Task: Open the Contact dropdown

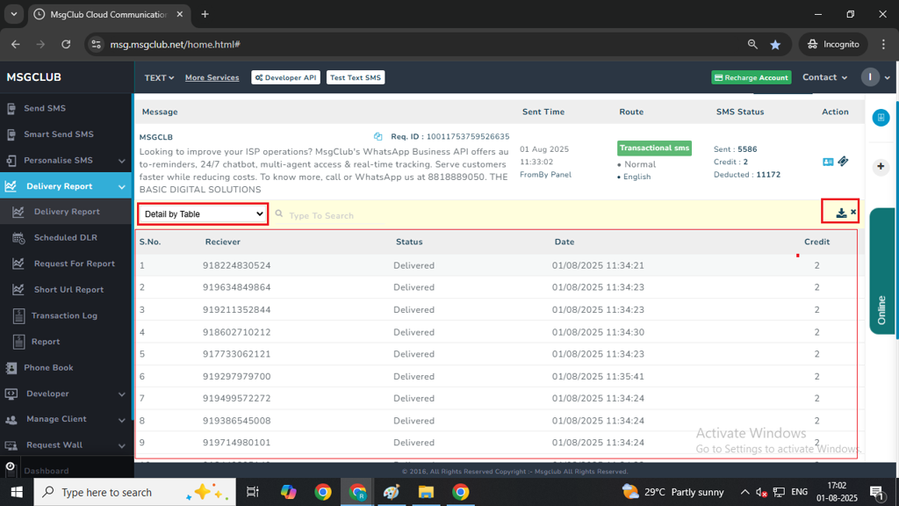Action: 824,77
